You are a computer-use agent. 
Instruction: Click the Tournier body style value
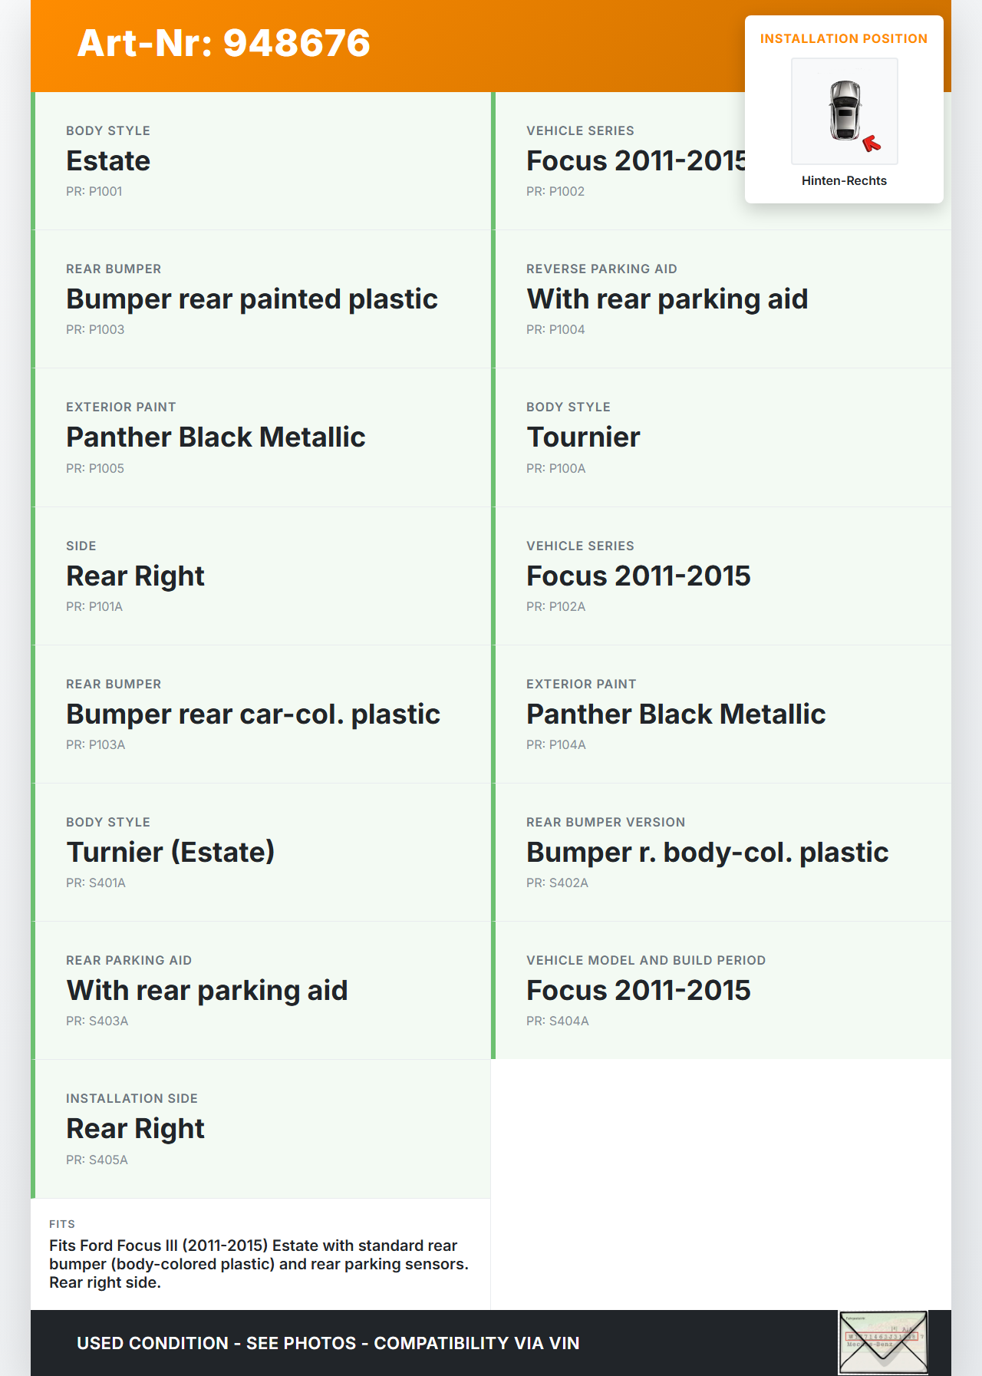[x=583, y=437]
